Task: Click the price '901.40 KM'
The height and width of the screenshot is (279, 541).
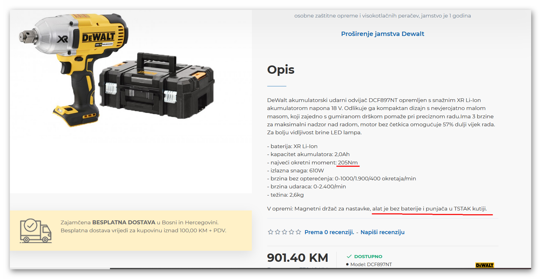Action: tap(297, 258)
